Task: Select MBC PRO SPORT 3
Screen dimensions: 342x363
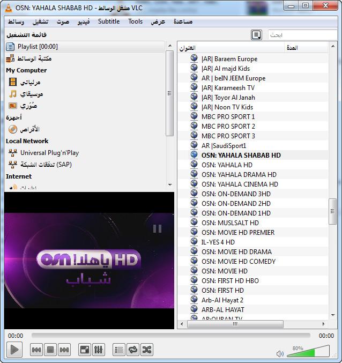Action: [x=253, y=136]
